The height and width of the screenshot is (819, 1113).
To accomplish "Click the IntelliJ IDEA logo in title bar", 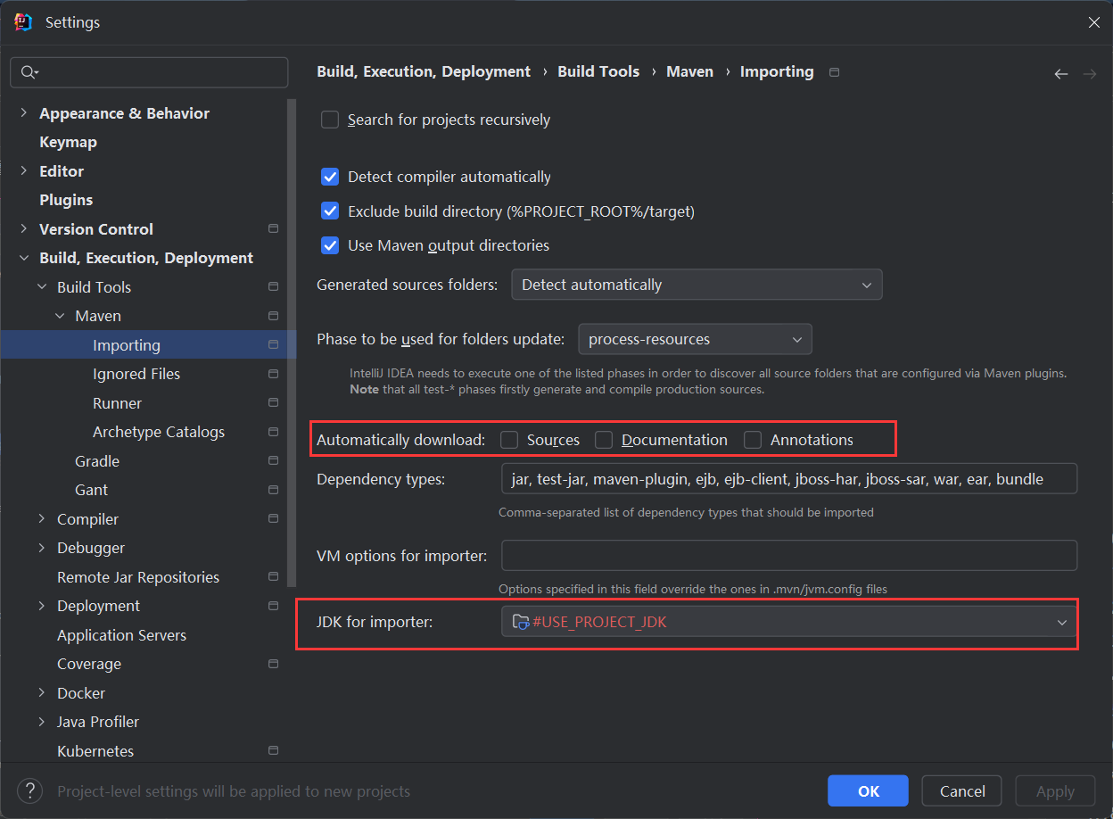I will point(23,22).
